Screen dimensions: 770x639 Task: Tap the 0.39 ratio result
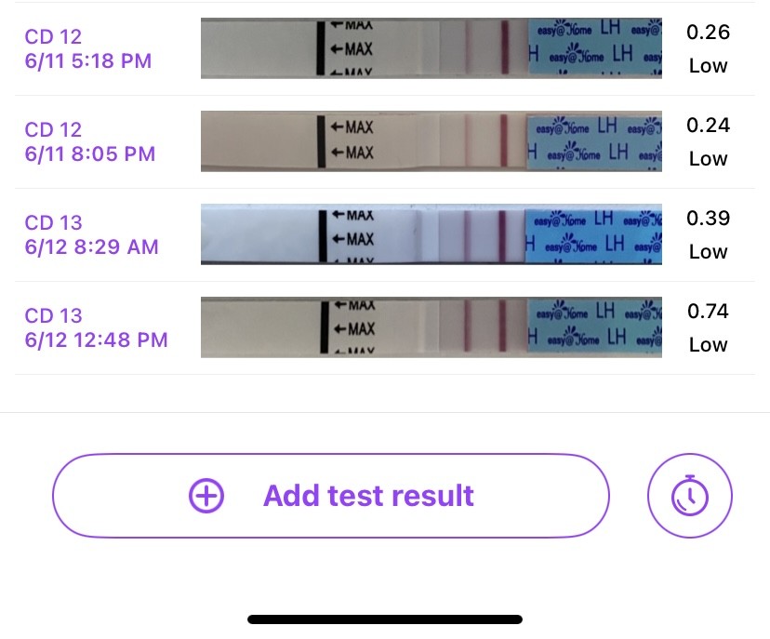click(708, 219)
